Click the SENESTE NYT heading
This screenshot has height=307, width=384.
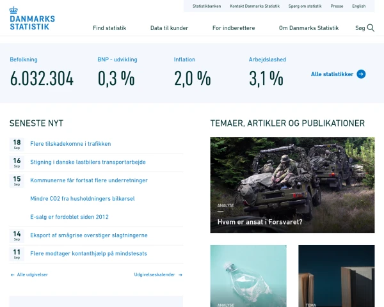coord(36,123)
